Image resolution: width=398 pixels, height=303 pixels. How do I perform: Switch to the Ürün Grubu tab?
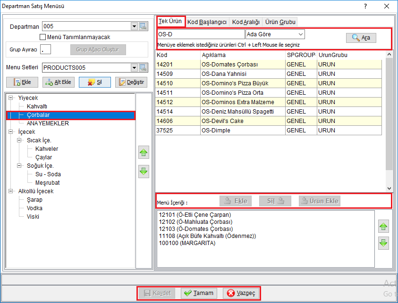(x=280, y=22)
